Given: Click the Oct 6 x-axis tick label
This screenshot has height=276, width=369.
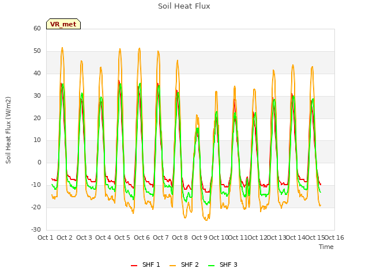Looking at the screenshot, I should pyautogui.click(x=142, y=237).
